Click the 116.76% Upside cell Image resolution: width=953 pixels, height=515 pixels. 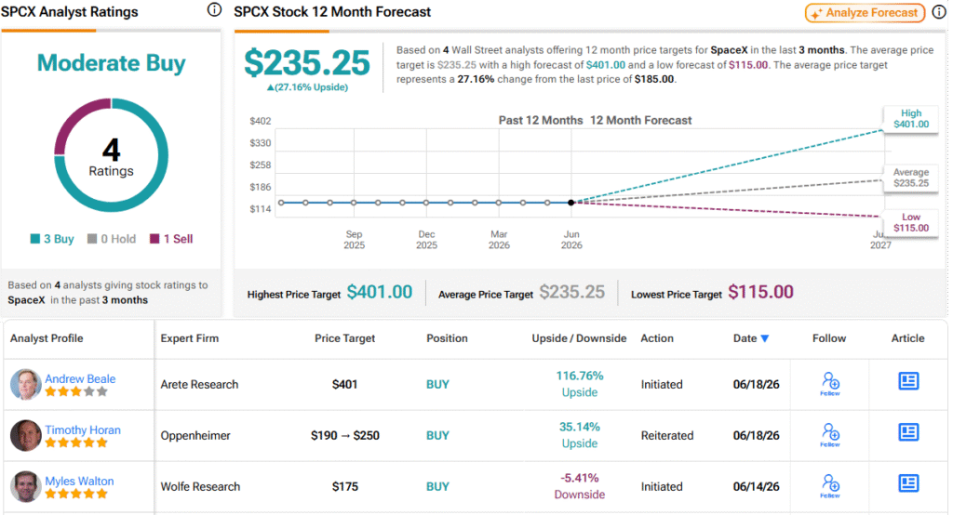(579, 384)
